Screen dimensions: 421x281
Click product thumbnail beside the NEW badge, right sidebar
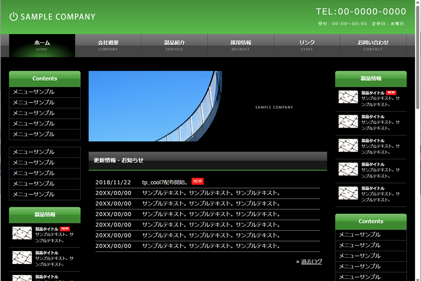pyautogui.click(x=348, y=97)
